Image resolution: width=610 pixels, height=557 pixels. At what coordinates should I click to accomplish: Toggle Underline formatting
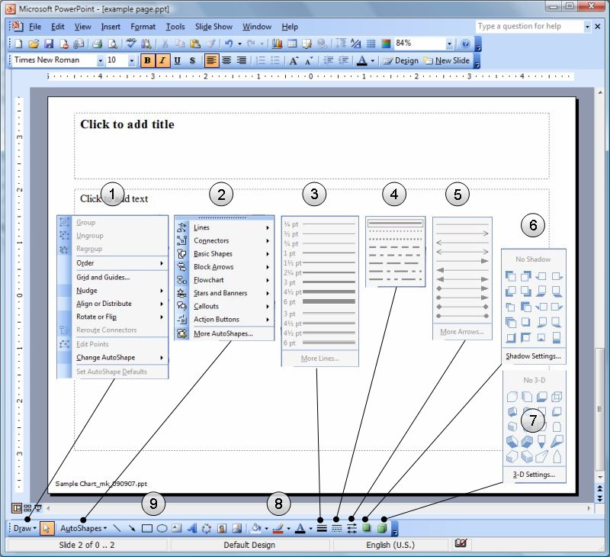177,61
